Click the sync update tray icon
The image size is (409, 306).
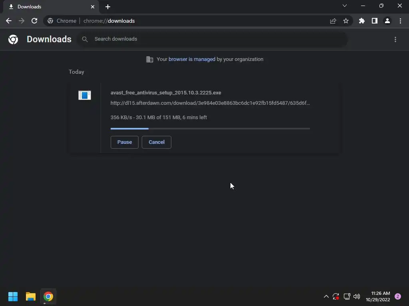click(x=336, y=296)
